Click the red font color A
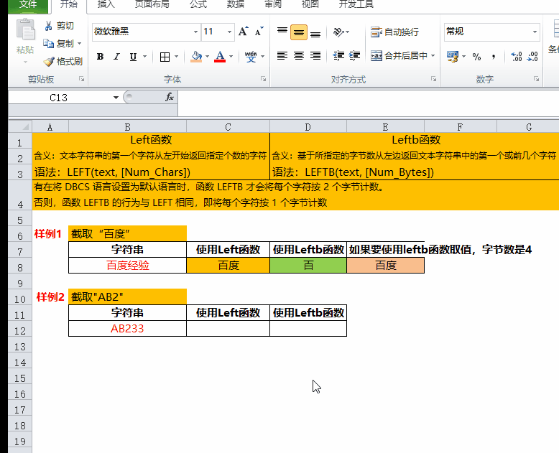 tap(220, 57)
